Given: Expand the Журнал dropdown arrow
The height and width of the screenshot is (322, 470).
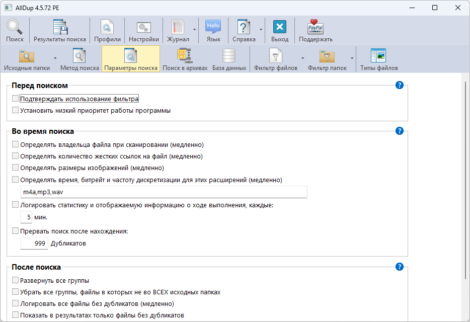Looking at the screenshot, I should [x=194, y=30].
